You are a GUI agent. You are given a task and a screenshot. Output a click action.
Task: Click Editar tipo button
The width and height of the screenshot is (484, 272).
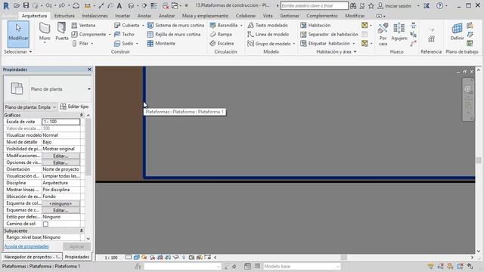coord(74,107)
